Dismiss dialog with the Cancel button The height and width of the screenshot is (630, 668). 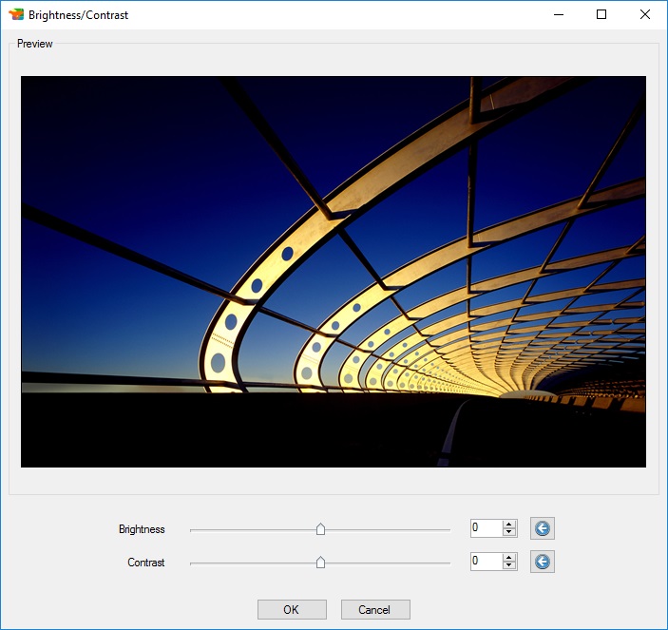point(375,609)
